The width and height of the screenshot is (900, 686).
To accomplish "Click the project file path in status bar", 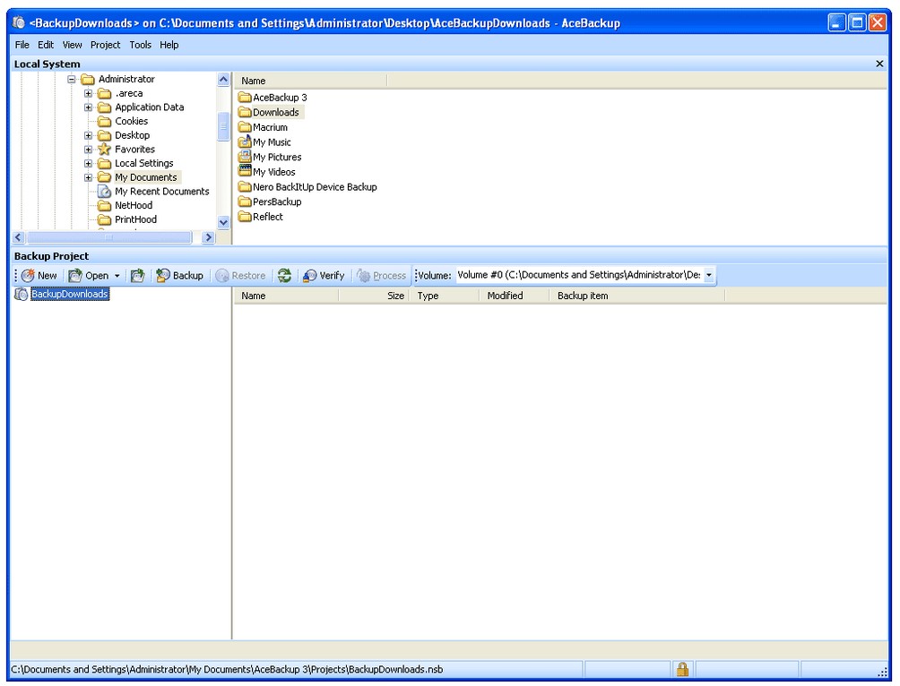I will point(228,669).
